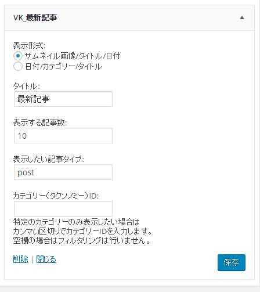This screenshot has height=292, width=260.
Task: Click the カテゴリー(タクソノミー)ID: field label
Action: pos(56,196)
